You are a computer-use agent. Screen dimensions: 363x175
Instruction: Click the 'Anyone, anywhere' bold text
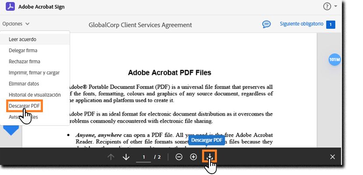tap(99, 135)
